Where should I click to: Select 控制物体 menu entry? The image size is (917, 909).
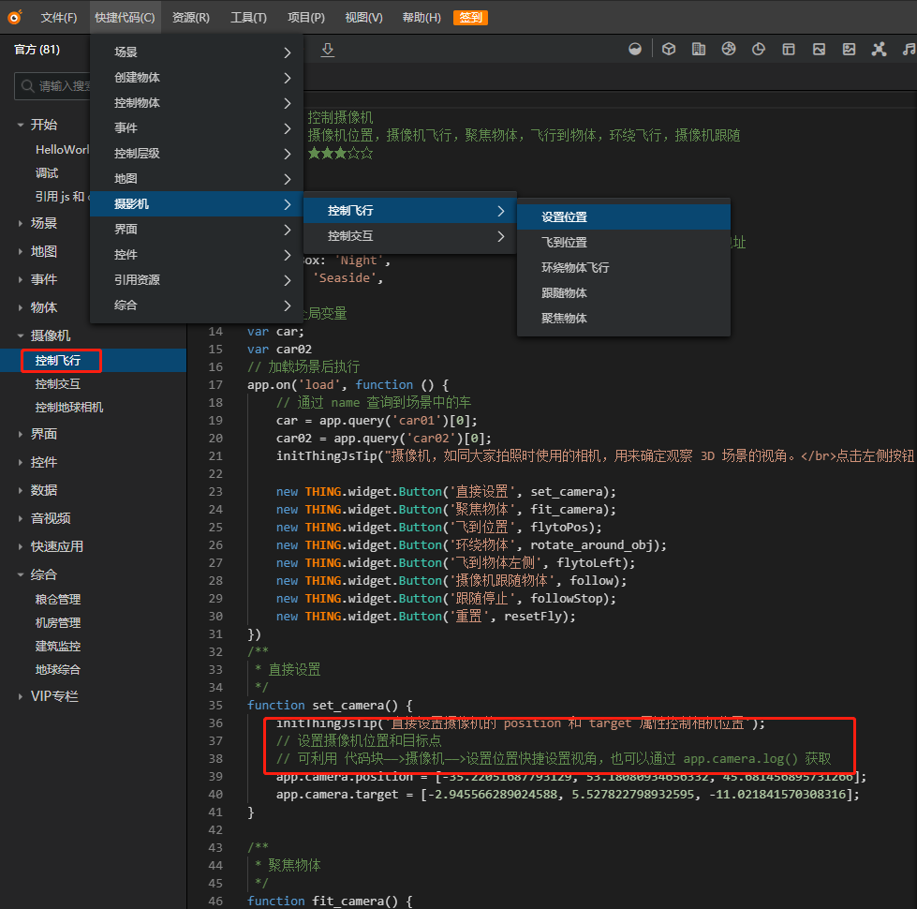coord(197,103)
